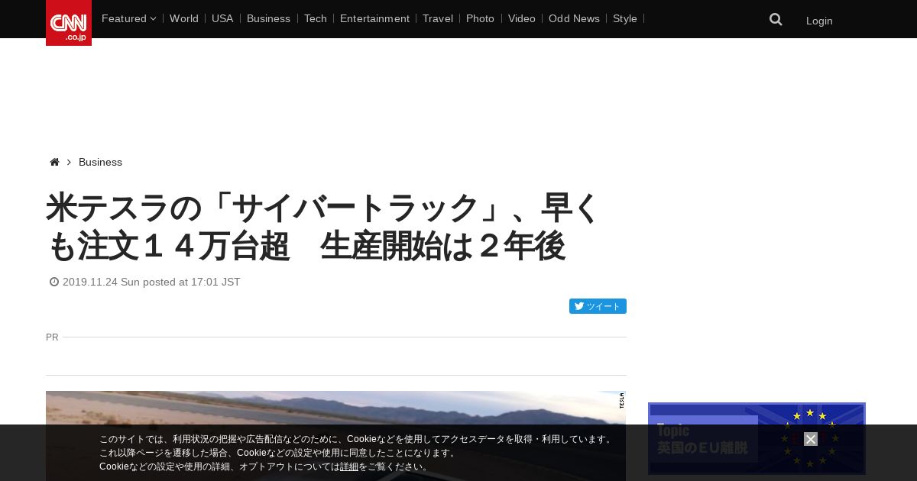Open the Video section
The width and height of the screenshot is (917, 481).
[522, 18]
